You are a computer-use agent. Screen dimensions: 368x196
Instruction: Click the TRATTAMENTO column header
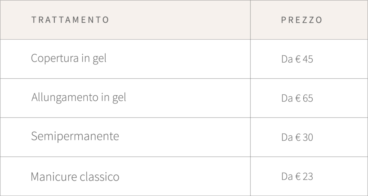tap(70, 20)
